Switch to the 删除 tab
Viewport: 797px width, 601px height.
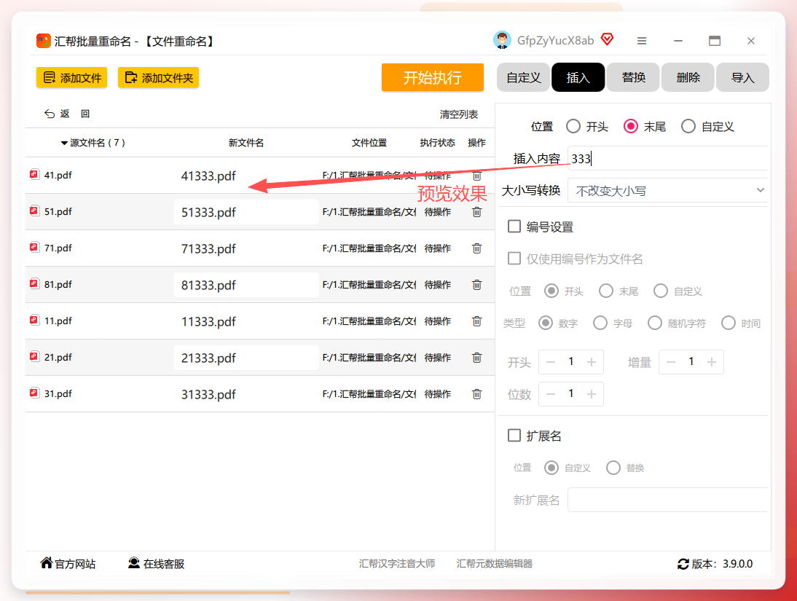coord(688,77)
